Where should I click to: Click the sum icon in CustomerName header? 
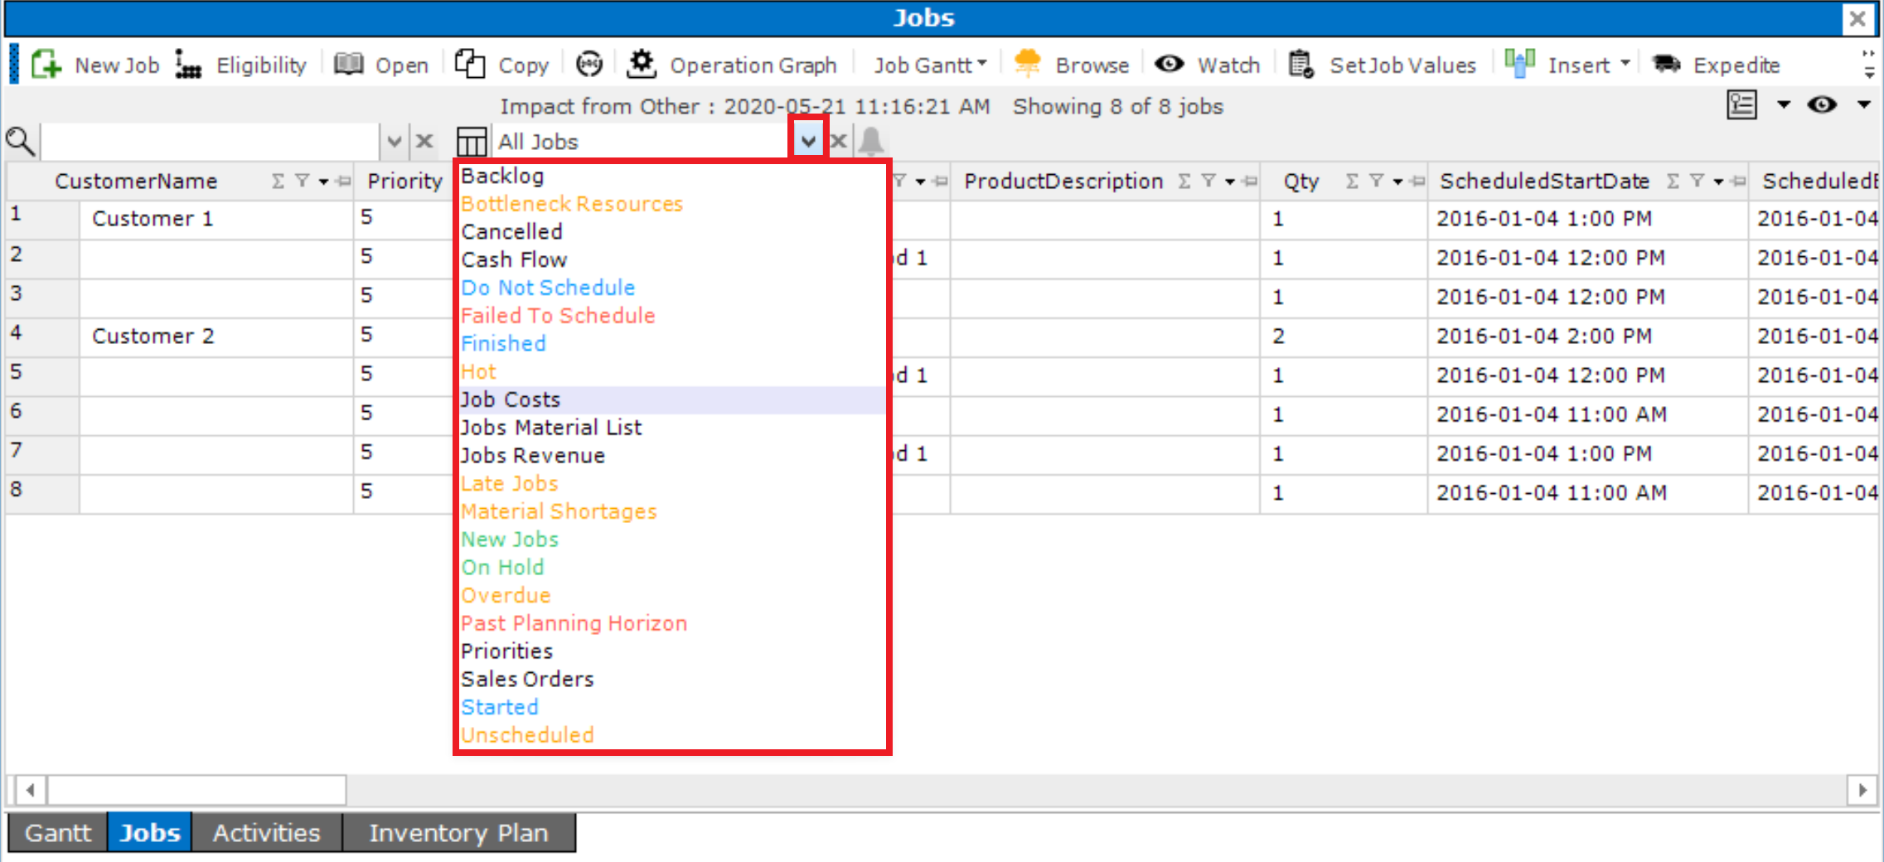(278, 182)
